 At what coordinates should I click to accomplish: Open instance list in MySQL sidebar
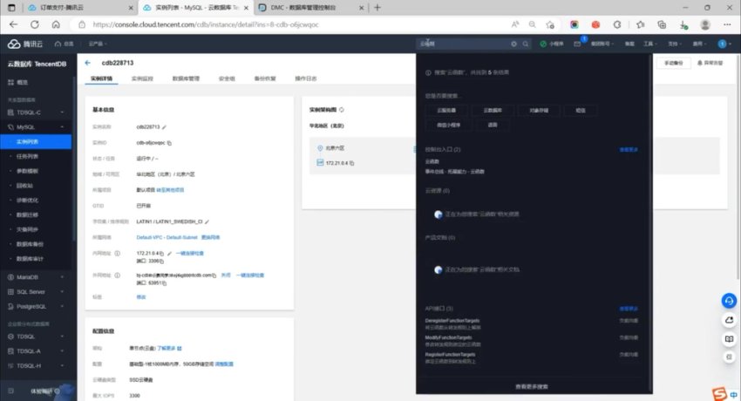(36, 142)
